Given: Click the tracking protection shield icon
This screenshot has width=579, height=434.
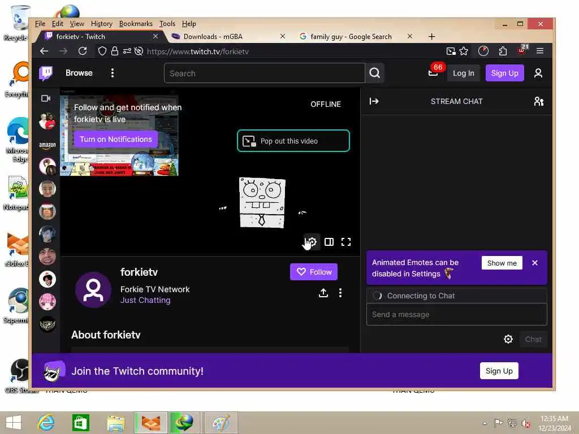Looking at the screenshot, I should click(102, 51).
